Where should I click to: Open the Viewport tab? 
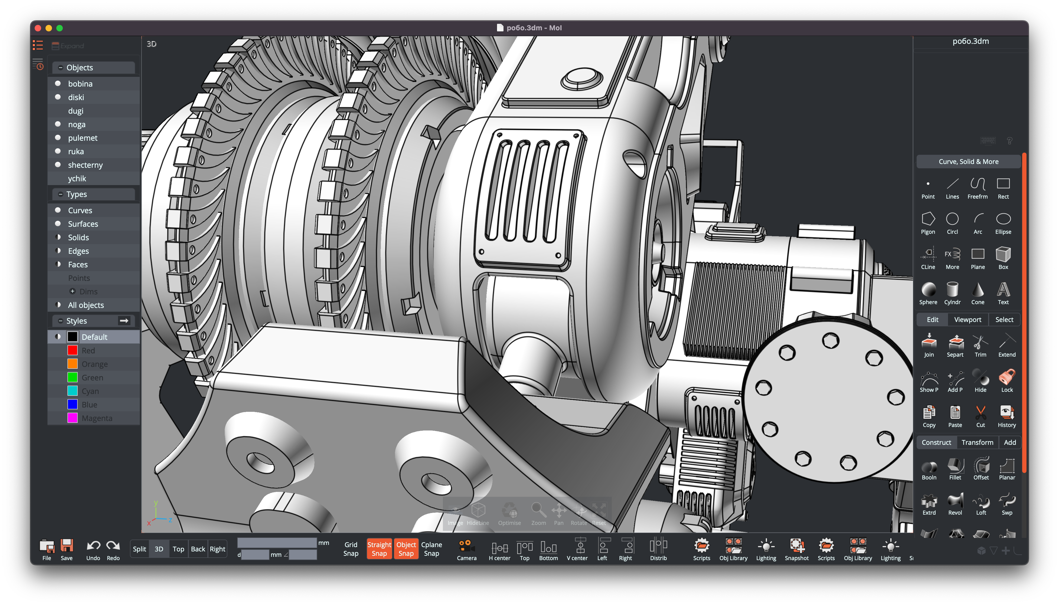pyautogui.click(x=967, y=320)
